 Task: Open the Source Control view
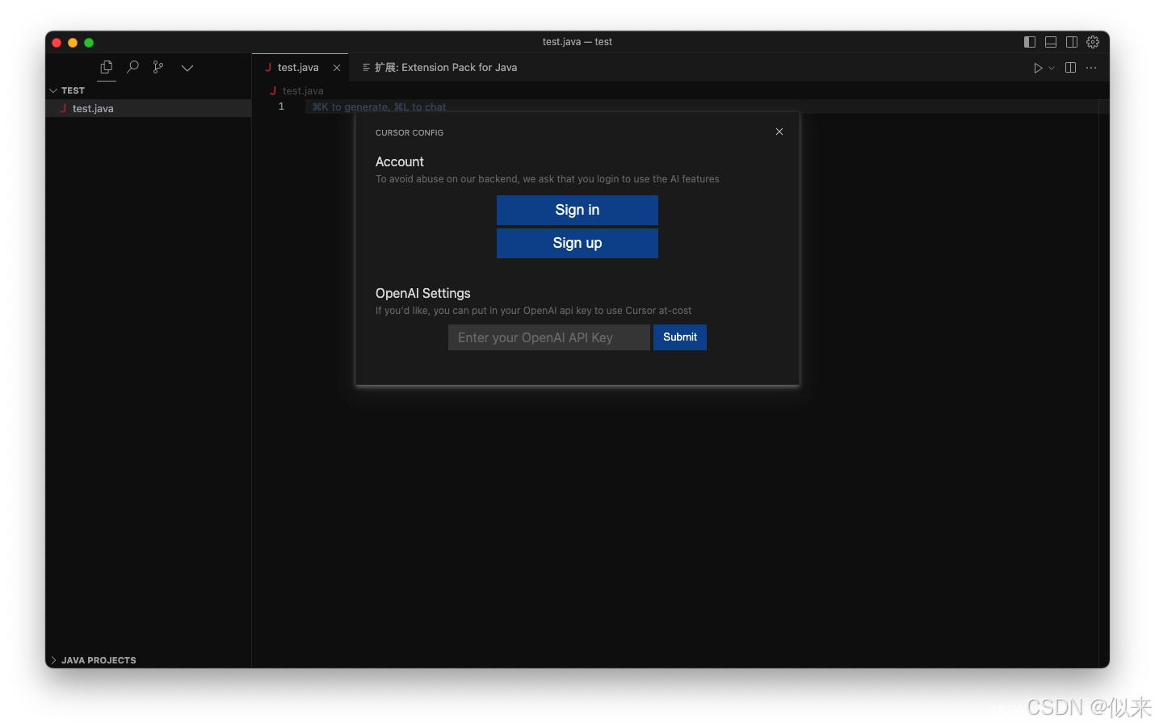point(158,67)
